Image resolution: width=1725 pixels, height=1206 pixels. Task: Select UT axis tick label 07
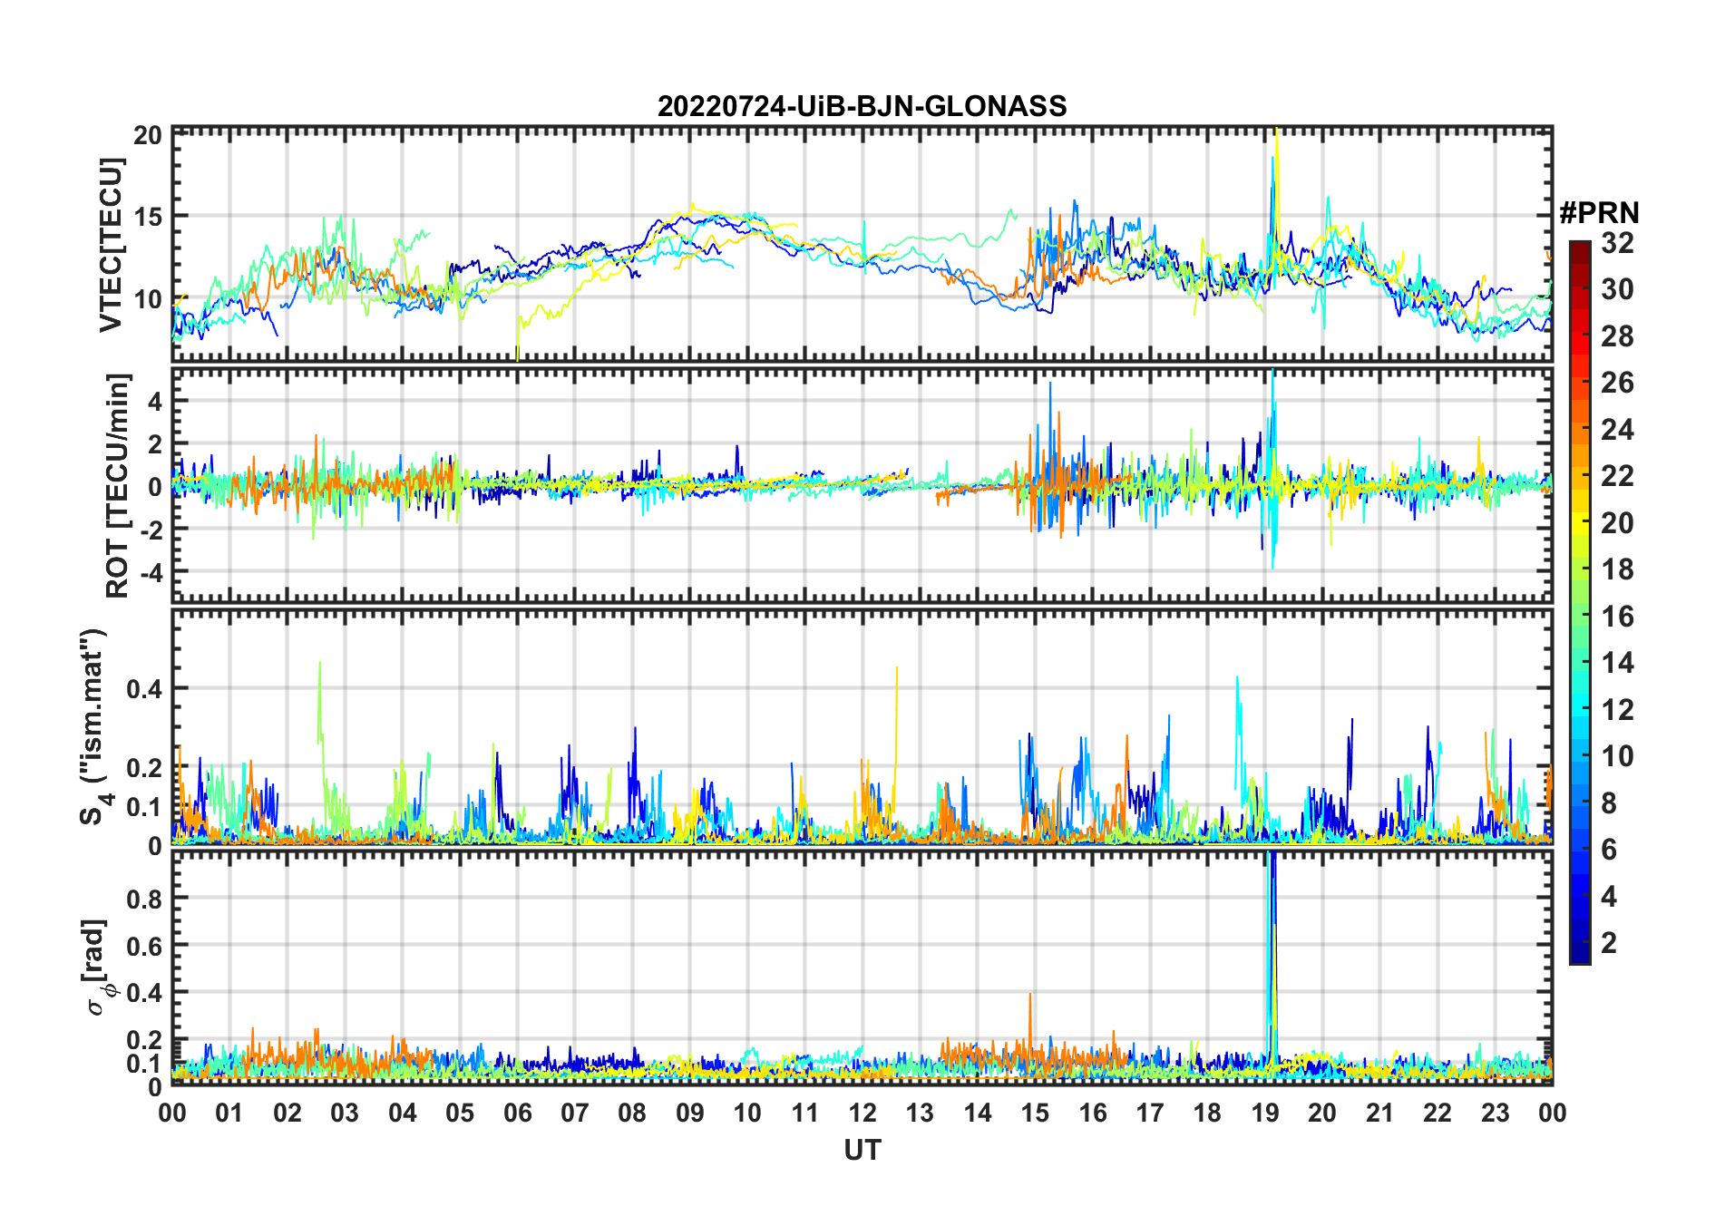point(575,1113)
